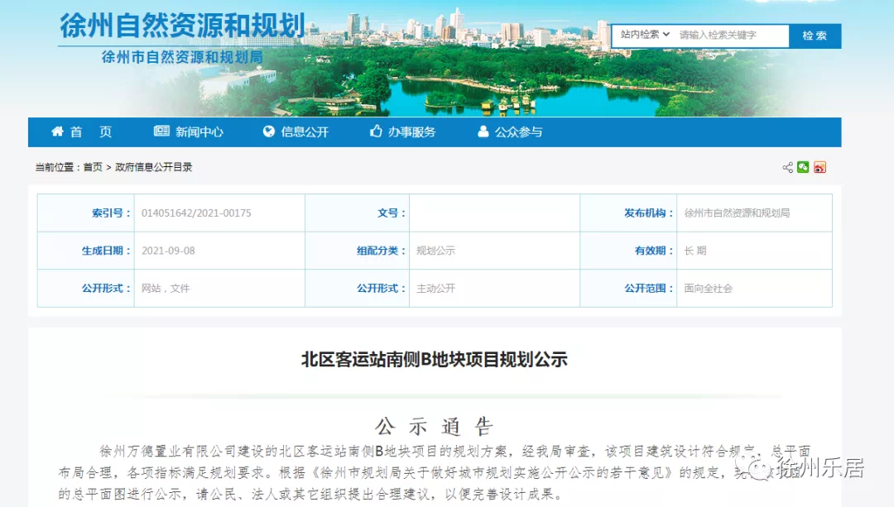
Task: Click the globe icon beside 信息公开
Action: [x=268, y=132]
